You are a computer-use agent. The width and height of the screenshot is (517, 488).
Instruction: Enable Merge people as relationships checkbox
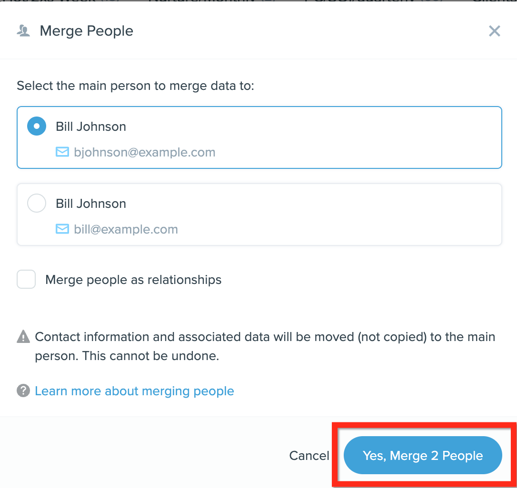tap(26, 279)
